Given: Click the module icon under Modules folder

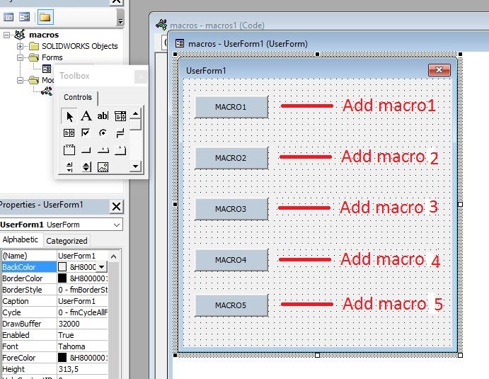Looking at the screenshot, I should (47, 91).
